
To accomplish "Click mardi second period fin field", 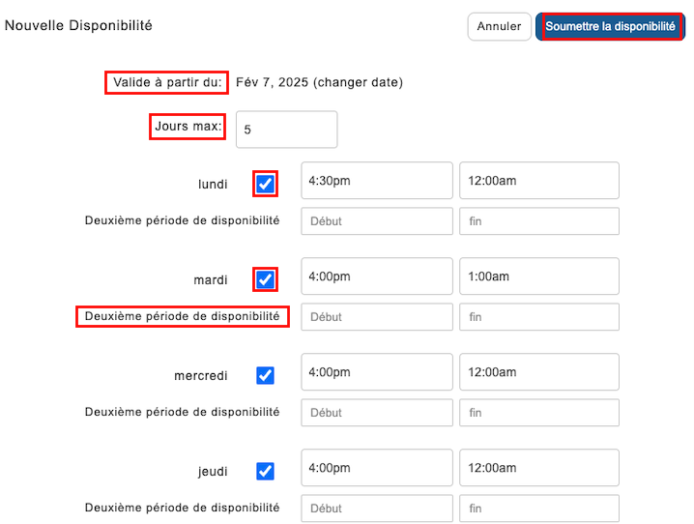I will (x=538, y=317).
